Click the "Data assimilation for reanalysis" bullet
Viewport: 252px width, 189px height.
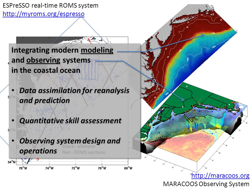(74, 91)
